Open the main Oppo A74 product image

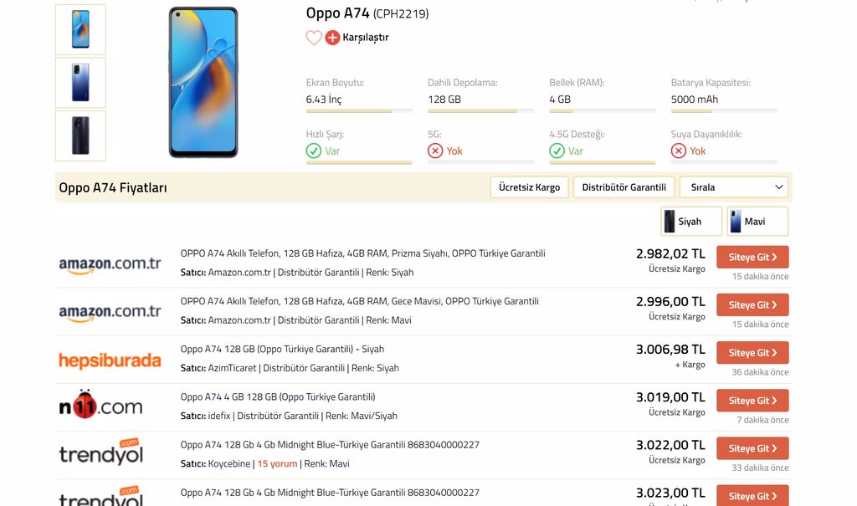pyautogui.click(x=203, y=83)
